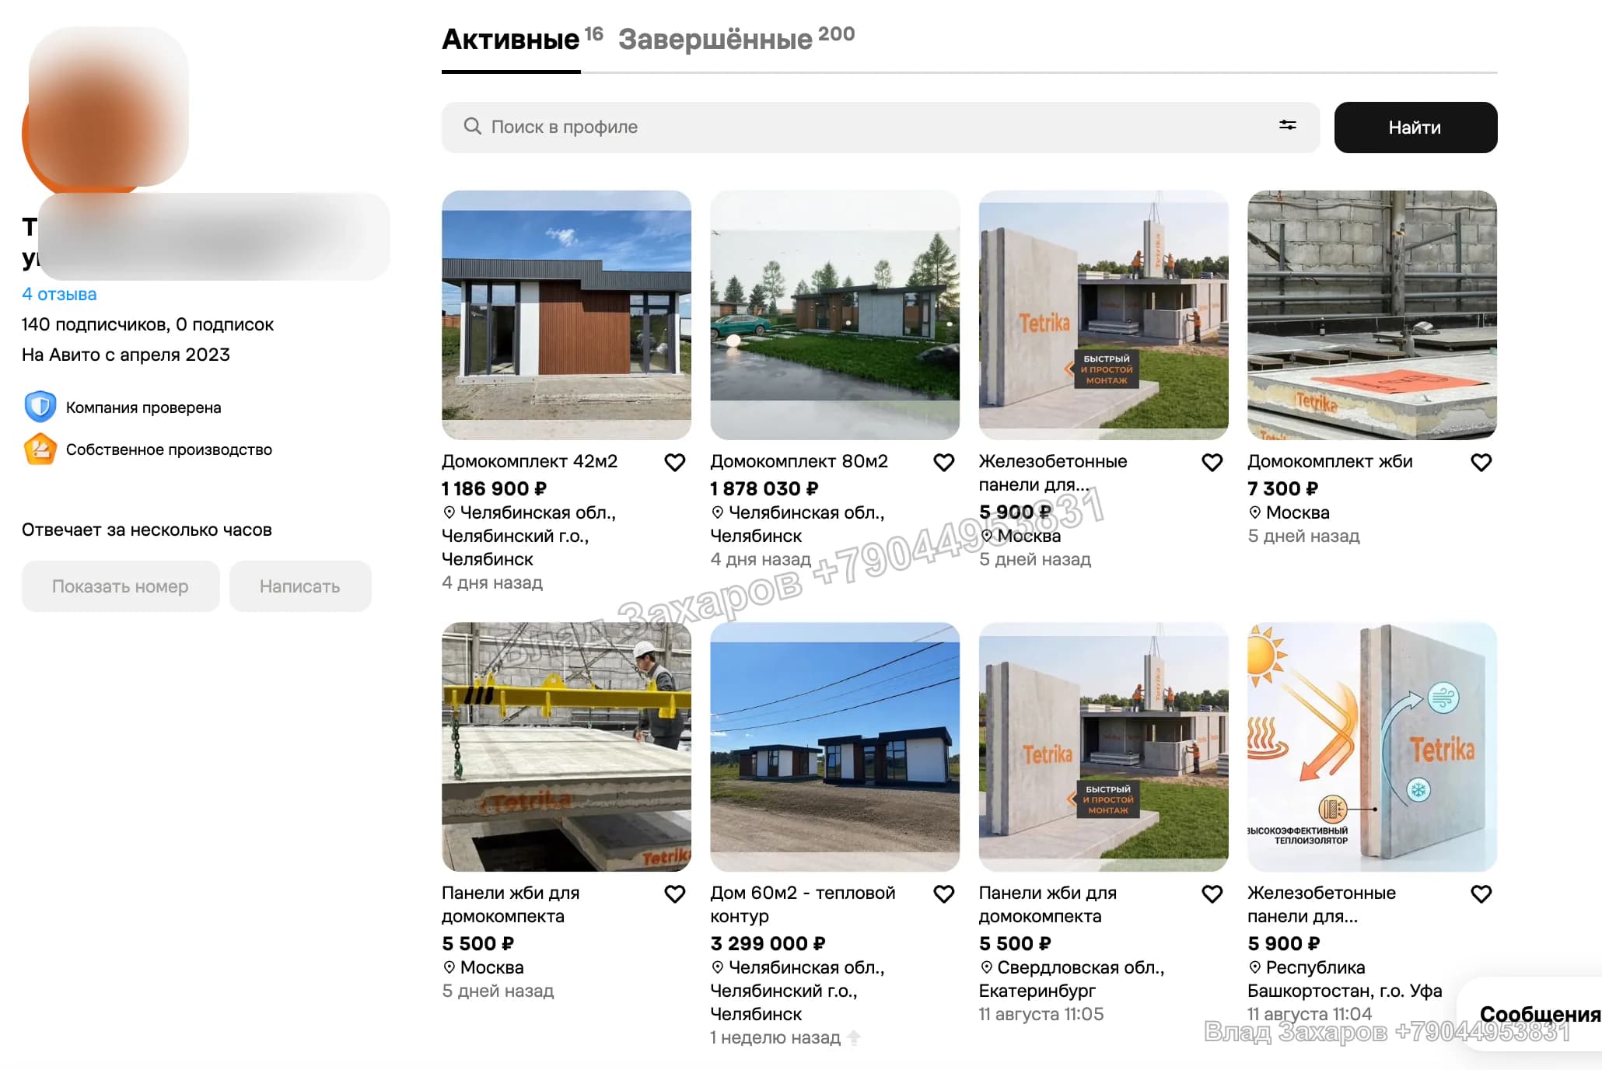Image resolution: width=1602 pixels, height=1070 pixels.
Task: Toggle heart on Железобетонные панели 5 900 ₽ Москва listing
Action: pos(1212,463)
